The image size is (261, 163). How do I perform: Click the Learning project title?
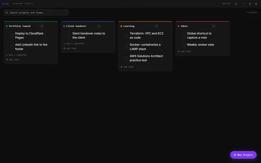pyautogui.click(x=129, y=26)
